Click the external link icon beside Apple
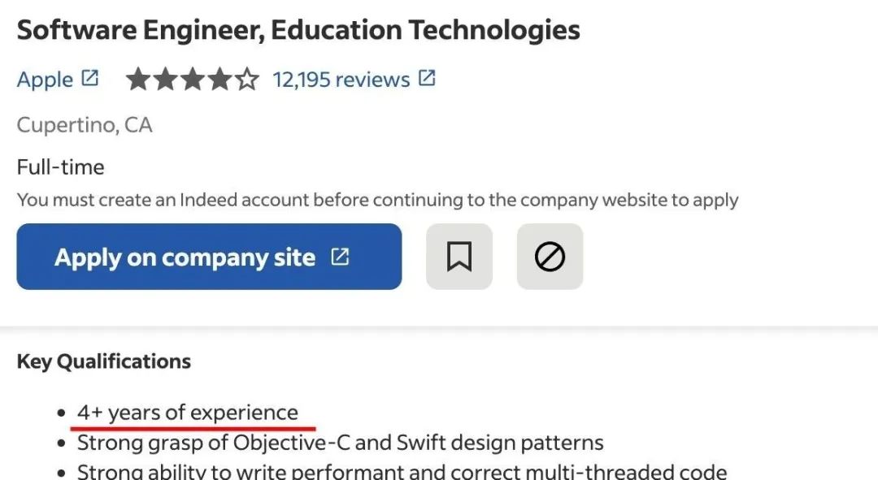This screenshot has width=878, height=480. tap(90, 79)
